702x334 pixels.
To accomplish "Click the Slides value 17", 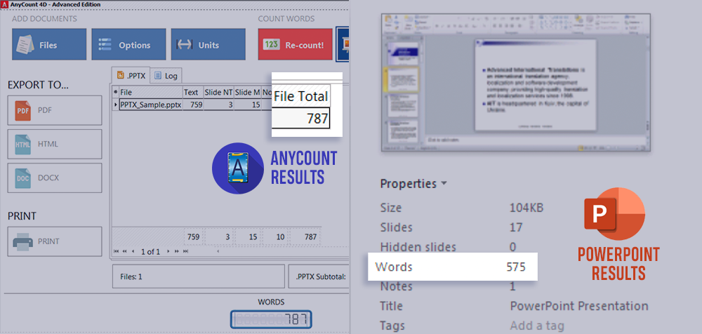I will pyautogui.click(x=516, y=227).
